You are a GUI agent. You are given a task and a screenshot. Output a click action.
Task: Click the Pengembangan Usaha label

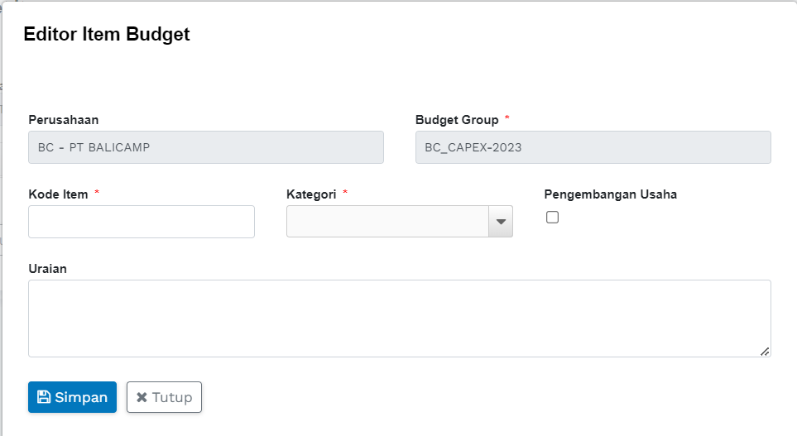tap(610, 194)
